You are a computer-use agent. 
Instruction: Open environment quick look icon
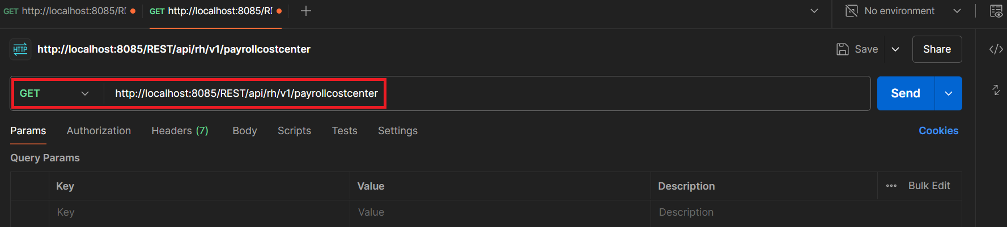[x=996, y=11]
